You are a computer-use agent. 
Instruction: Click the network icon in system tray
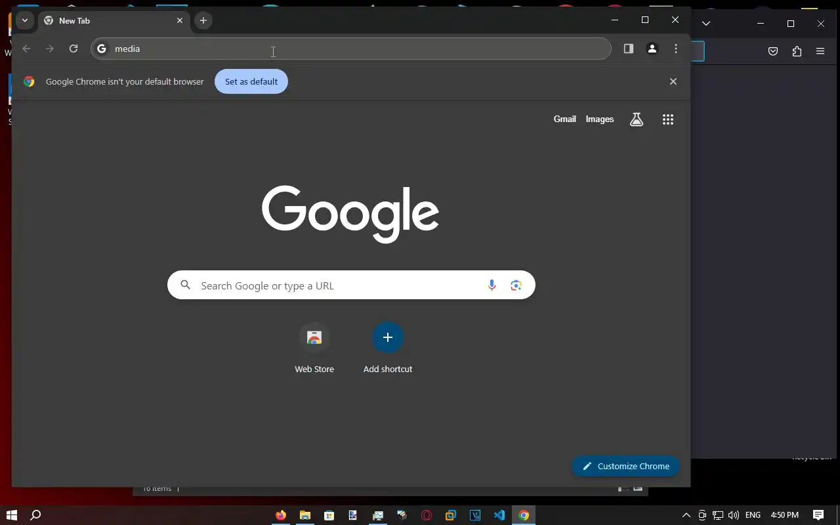point(718,515)
